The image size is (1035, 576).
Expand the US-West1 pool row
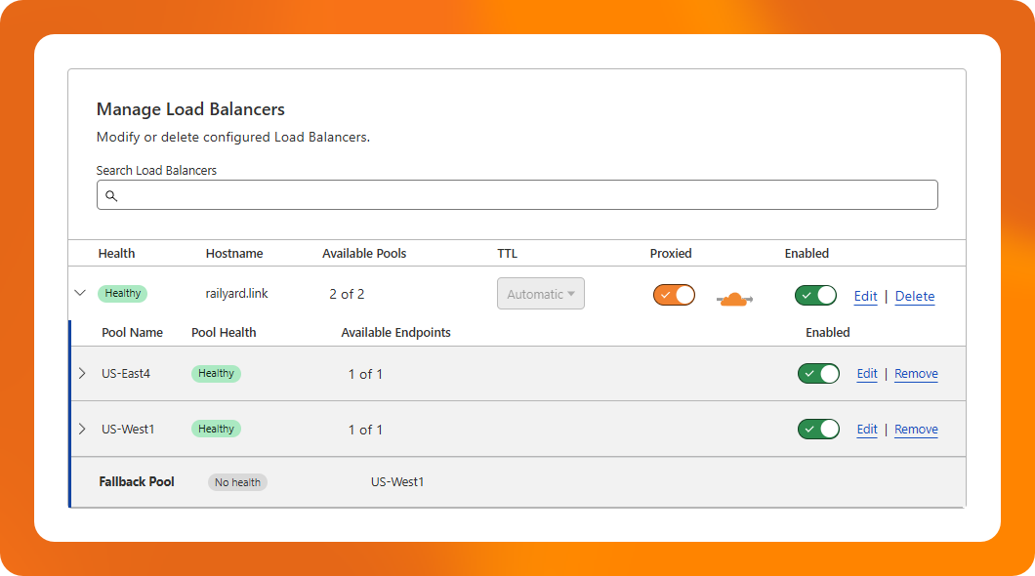coord(82,429)
